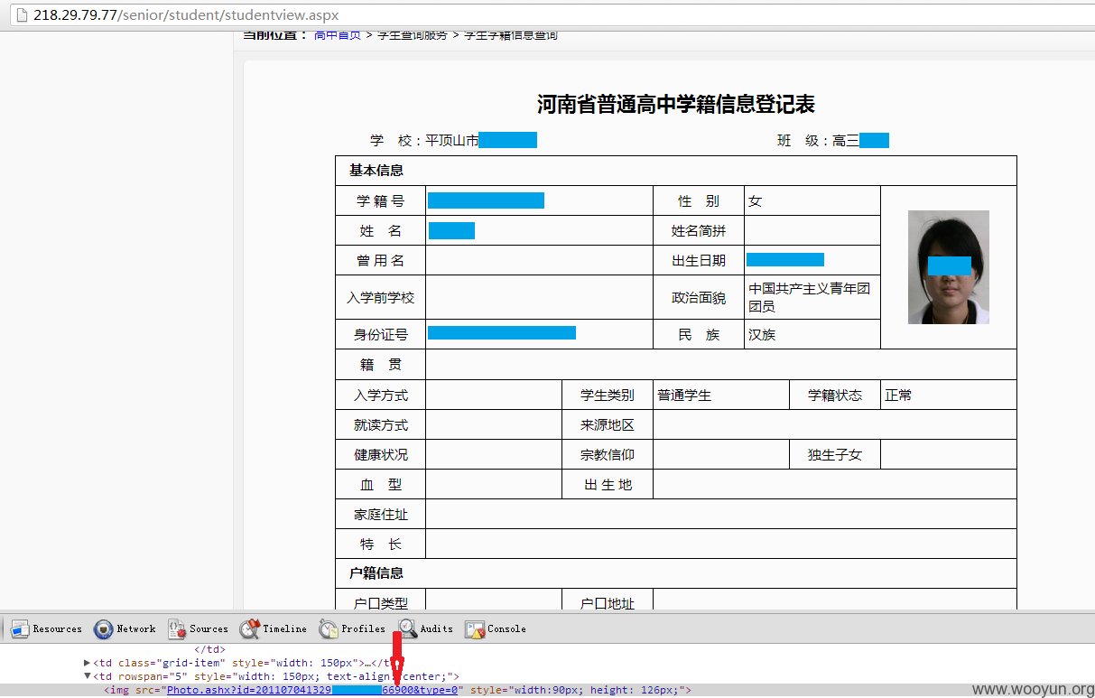This screenshot has height=698, width=1095.
Task: Click the 宗教信仰 label cell
Action: click(608, 454)
